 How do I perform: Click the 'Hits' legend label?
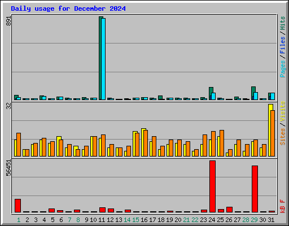[x=283, y=23]
